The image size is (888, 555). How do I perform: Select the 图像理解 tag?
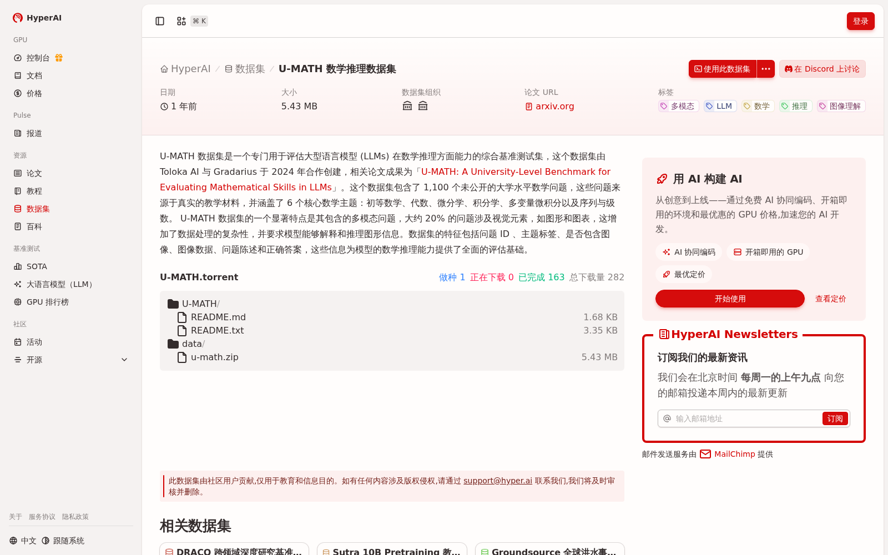pos(841,106)
